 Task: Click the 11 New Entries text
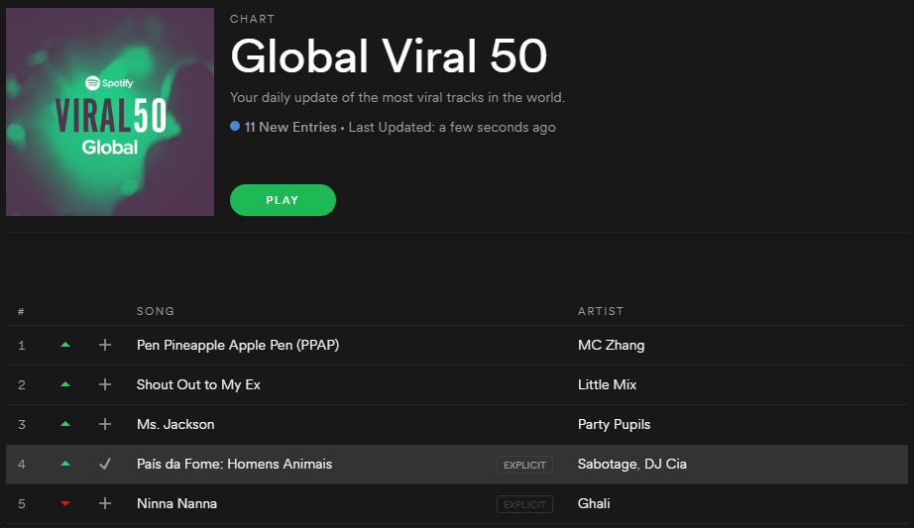pos(290,127)
